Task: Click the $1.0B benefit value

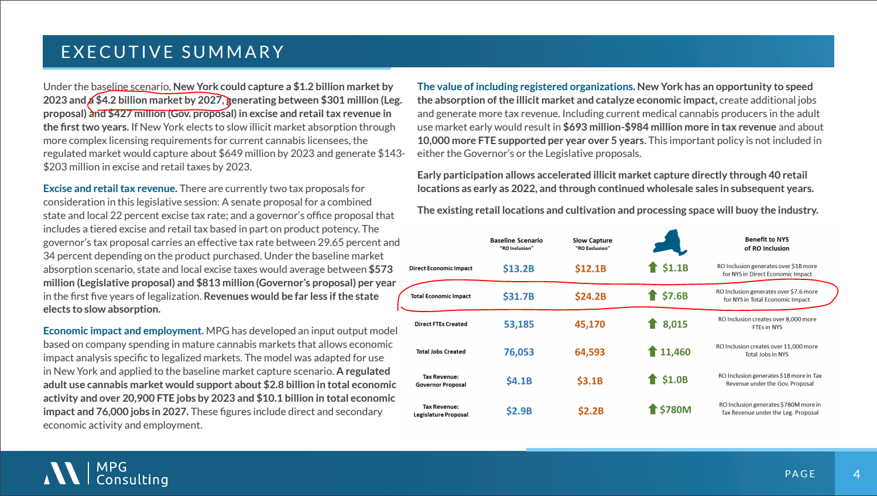Action: click(675, 379)
